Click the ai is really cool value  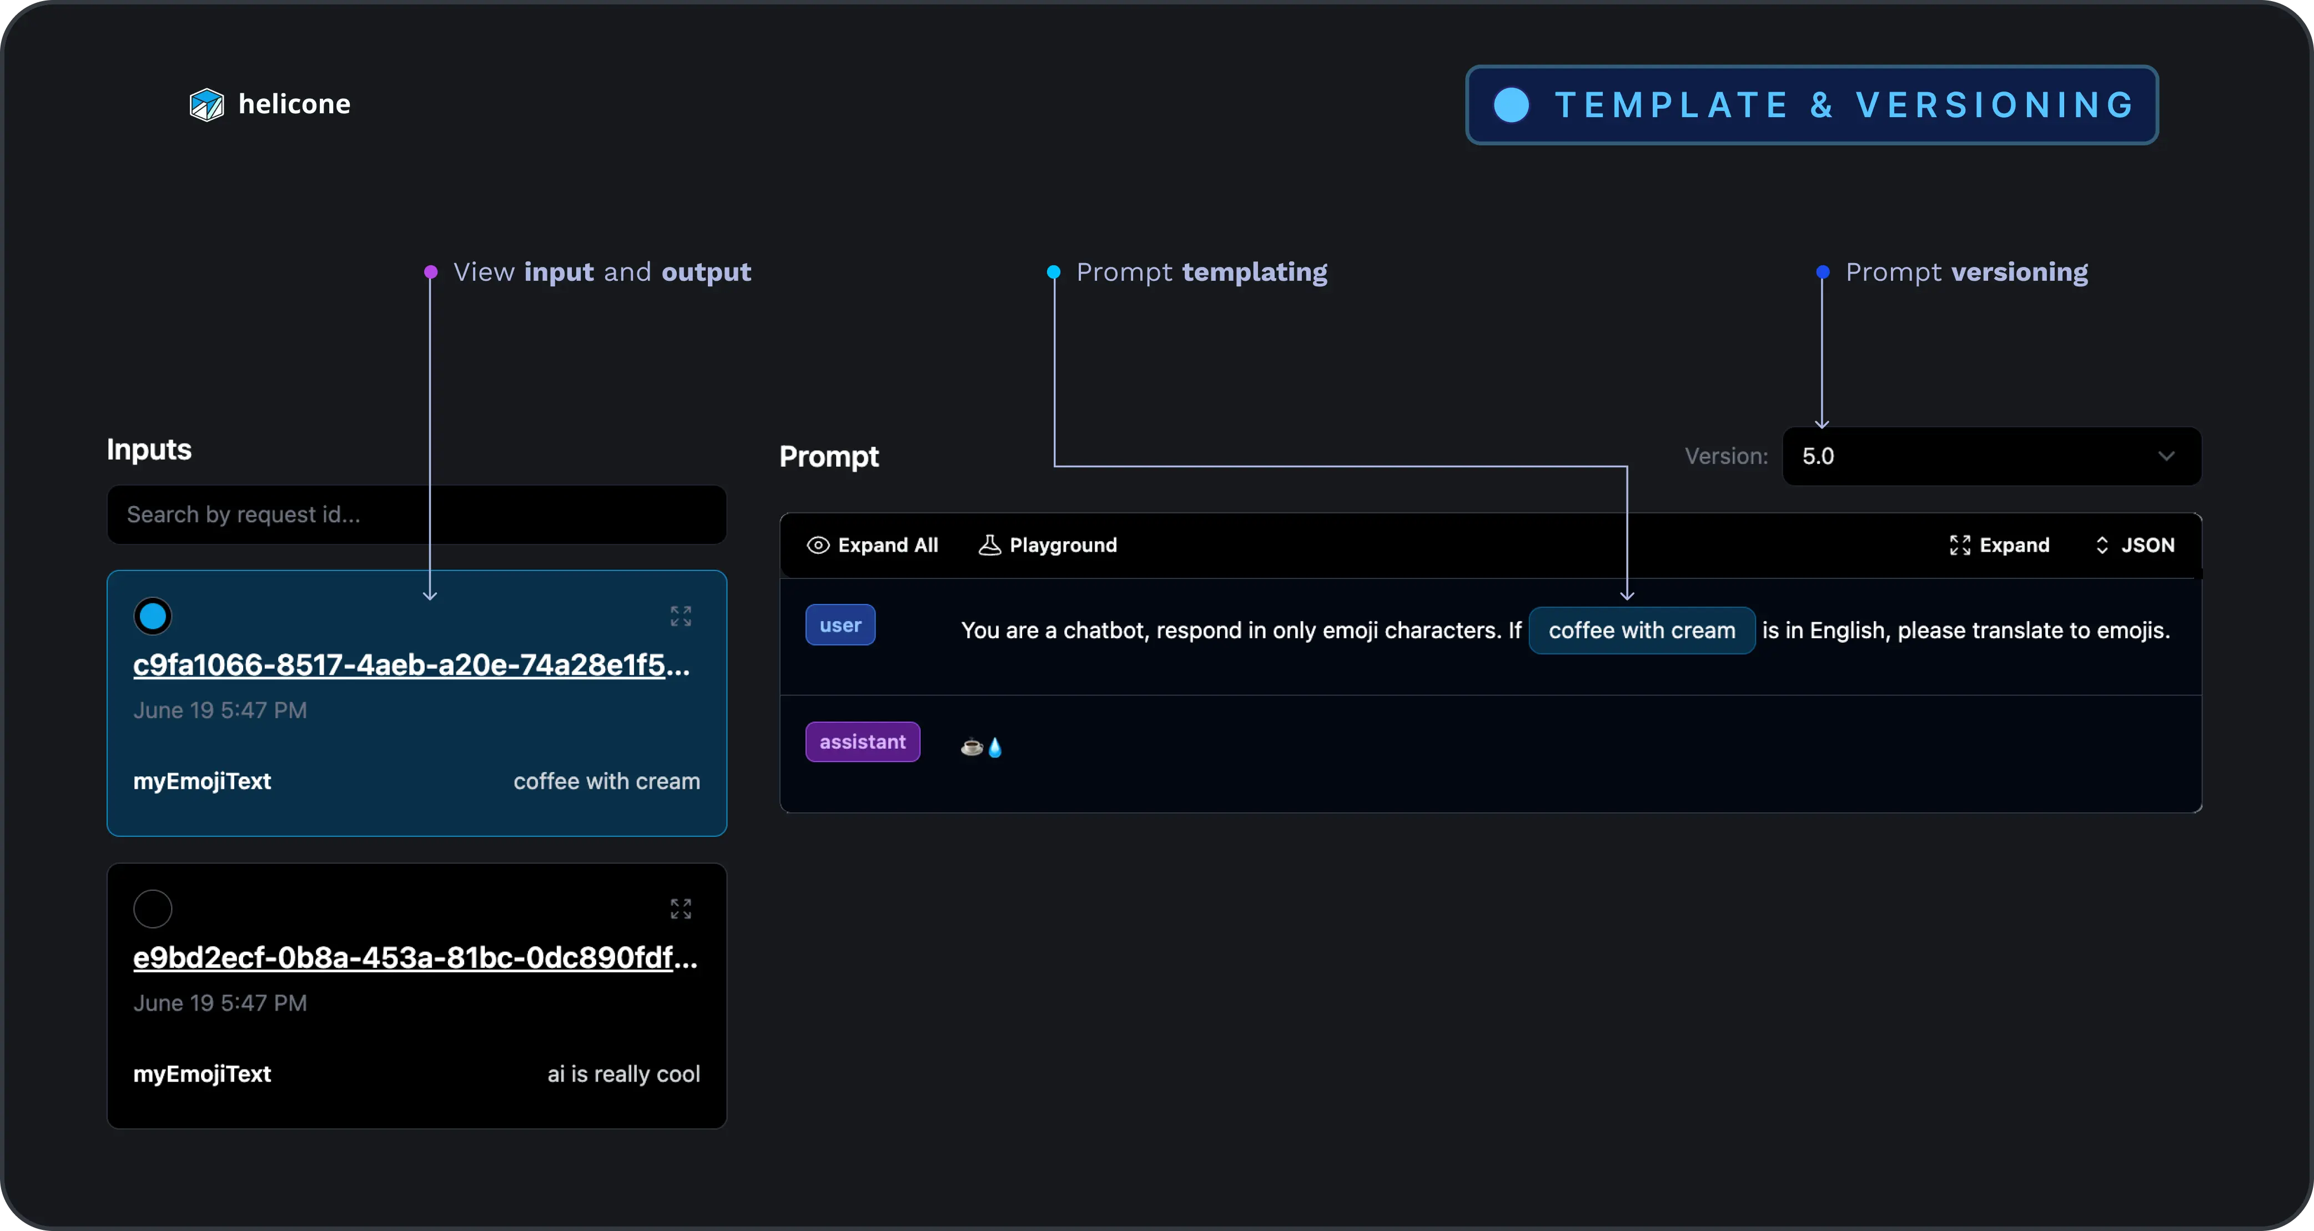[623, 1074]
